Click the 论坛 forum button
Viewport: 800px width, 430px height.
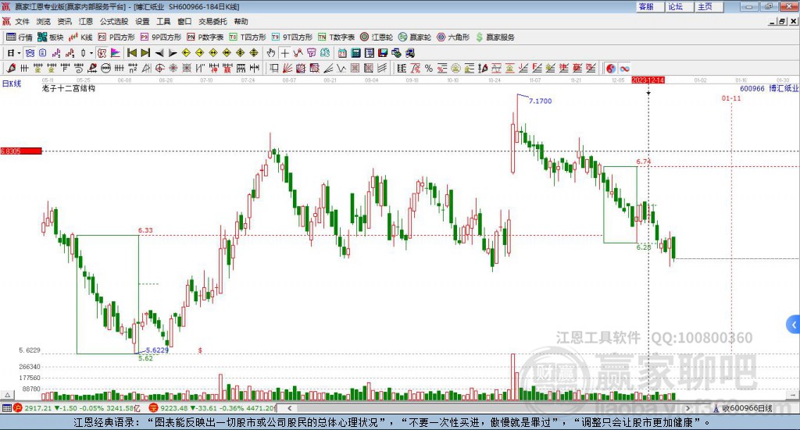(x=680, y=6)
